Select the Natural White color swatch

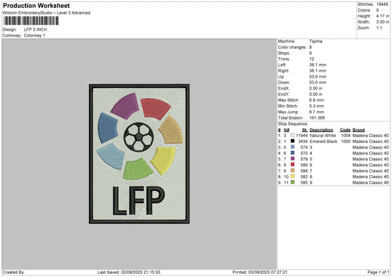(293, 135)
